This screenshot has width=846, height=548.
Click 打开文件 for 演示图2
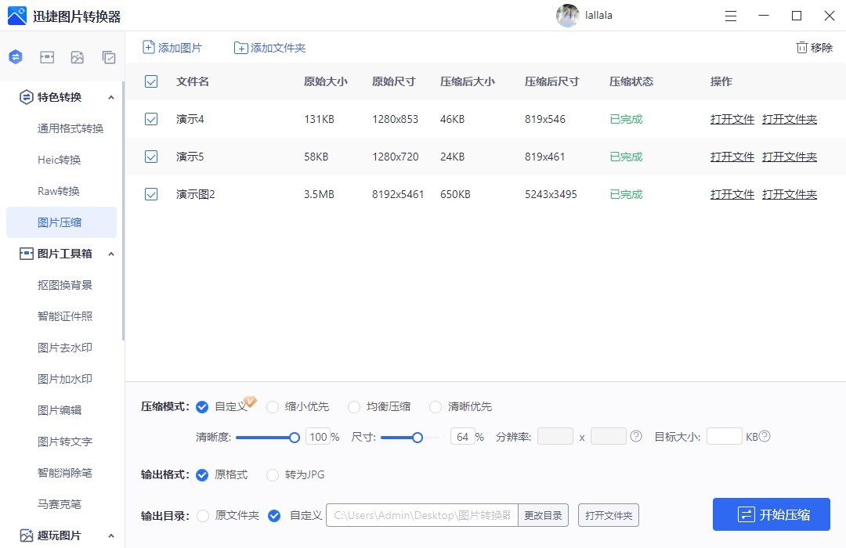pos(732,194)
